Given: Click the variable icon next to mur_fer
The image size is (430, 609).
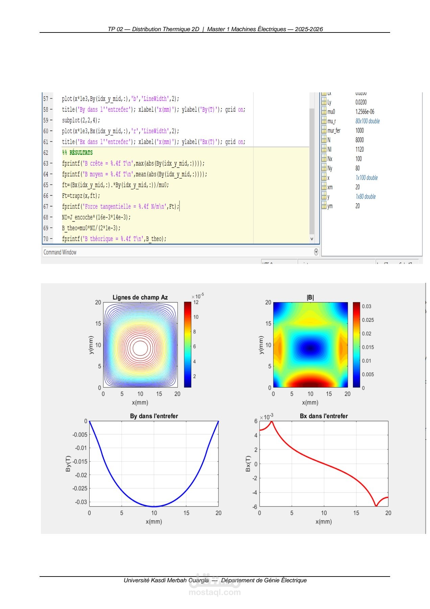Looking at the screenshot, I should (x=324, y=130).
